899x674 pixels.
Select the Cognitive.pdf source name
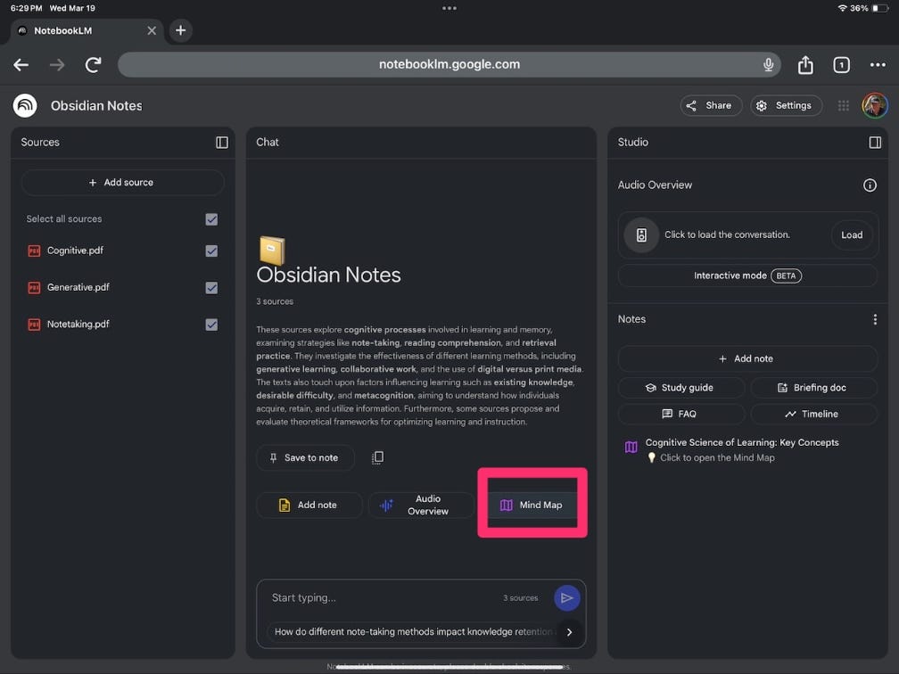pyautogui.click(x=75, y=251)
